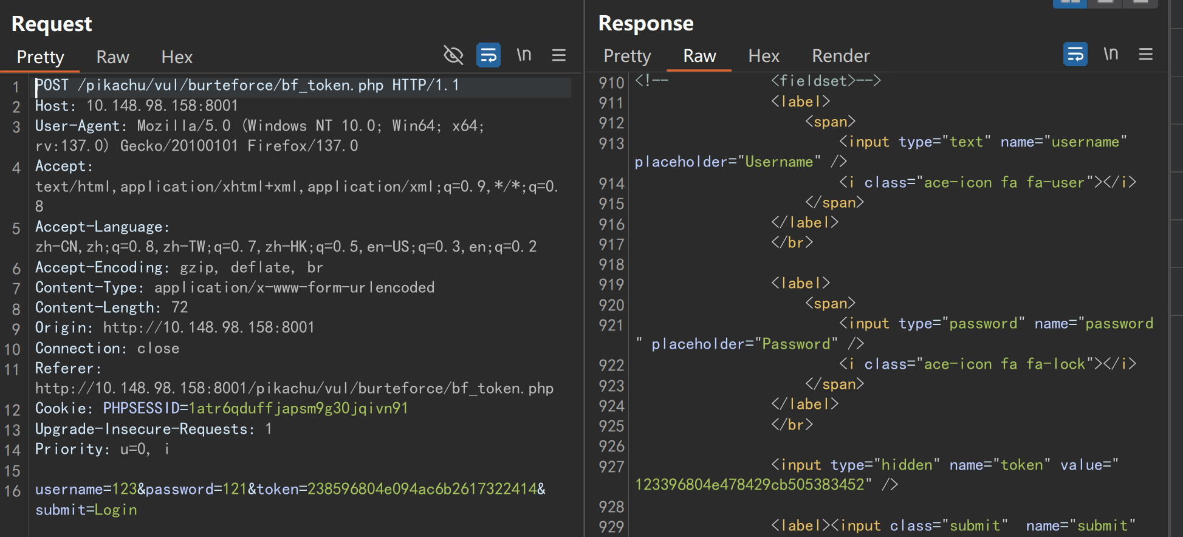Open the Response panel hamburger menu
1183x537 pixels.
(1146, 54)
